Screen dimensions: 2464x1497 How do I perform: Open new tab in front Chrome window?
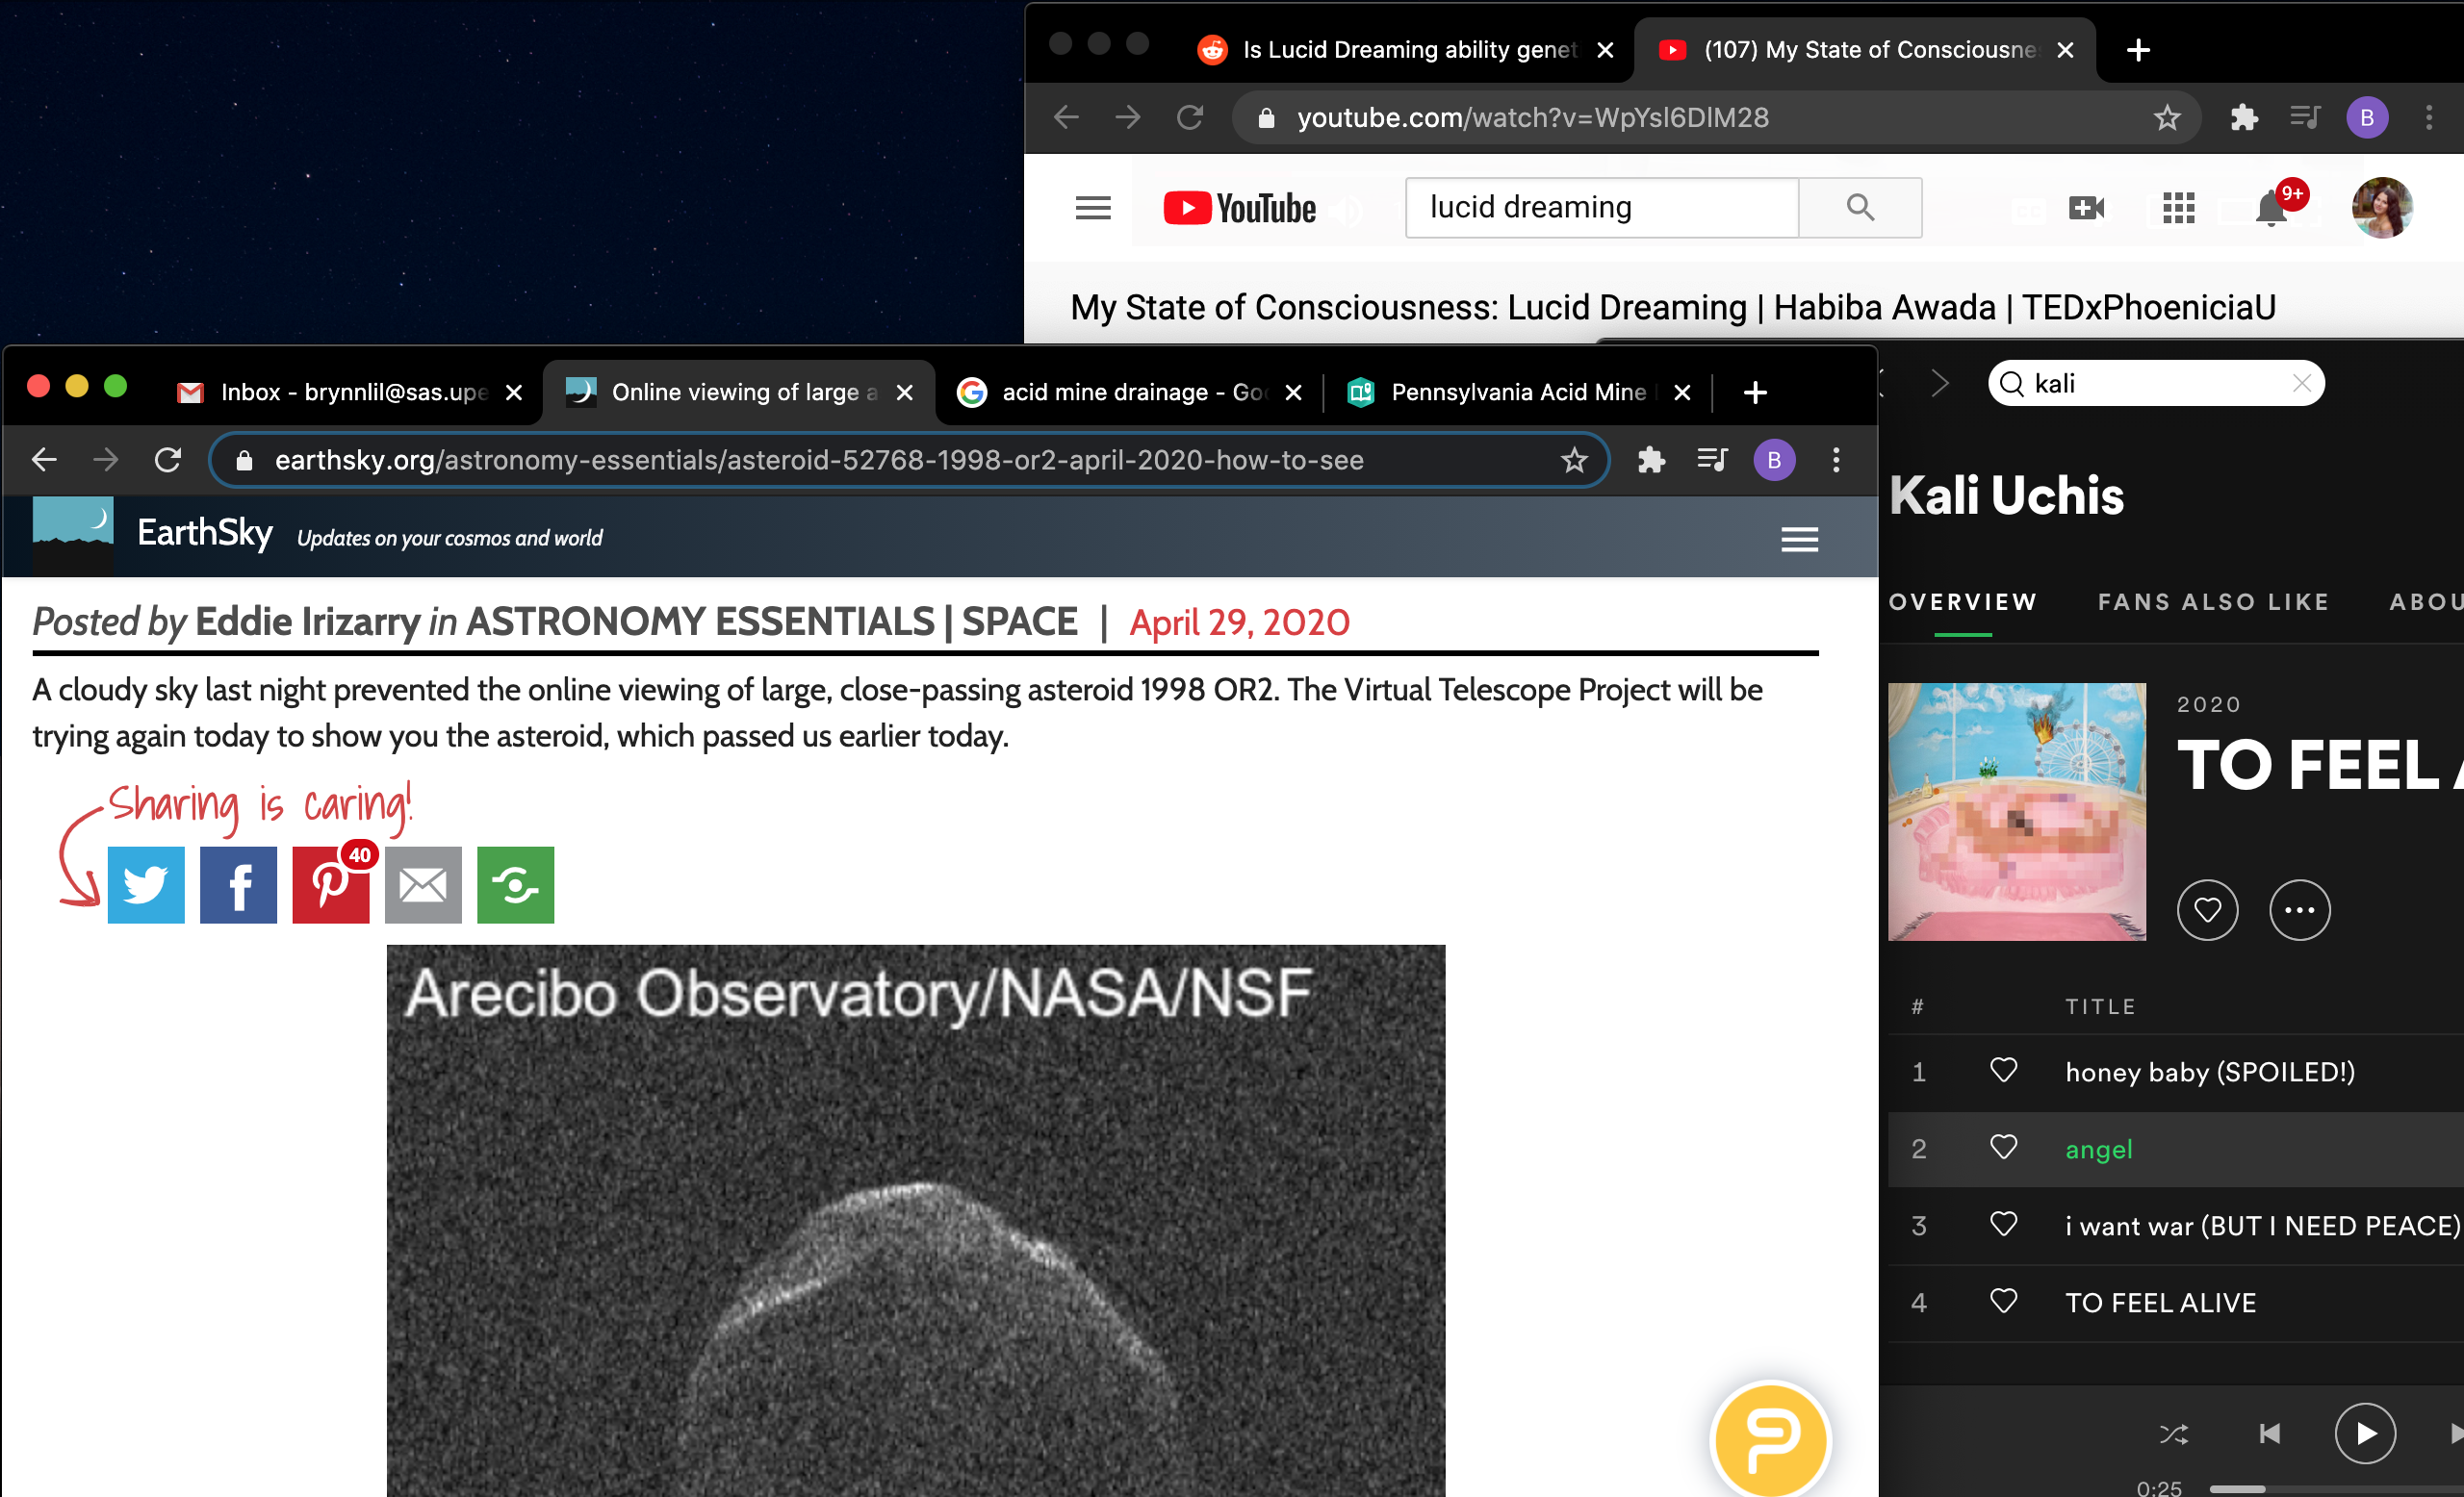pos(1755,393)
